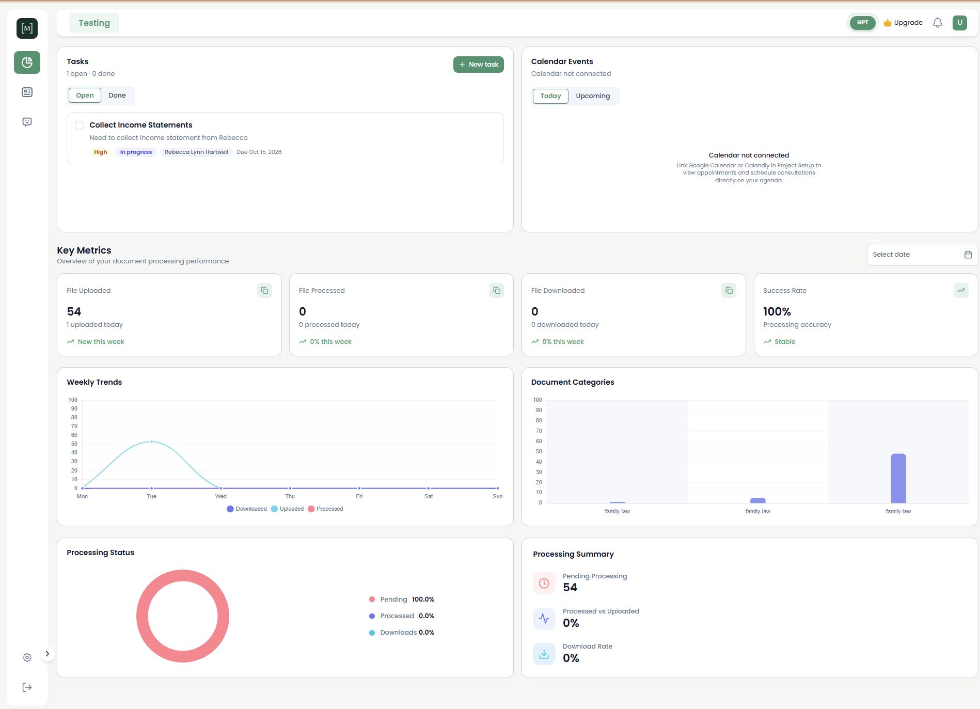Click the 54 files uploaded value
Image resolution: width=980 pixels, height=709 pixels.
click(74, 311)
